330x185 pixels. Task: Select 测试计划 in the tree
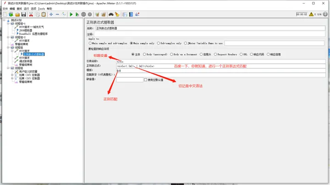pos(16,20)
